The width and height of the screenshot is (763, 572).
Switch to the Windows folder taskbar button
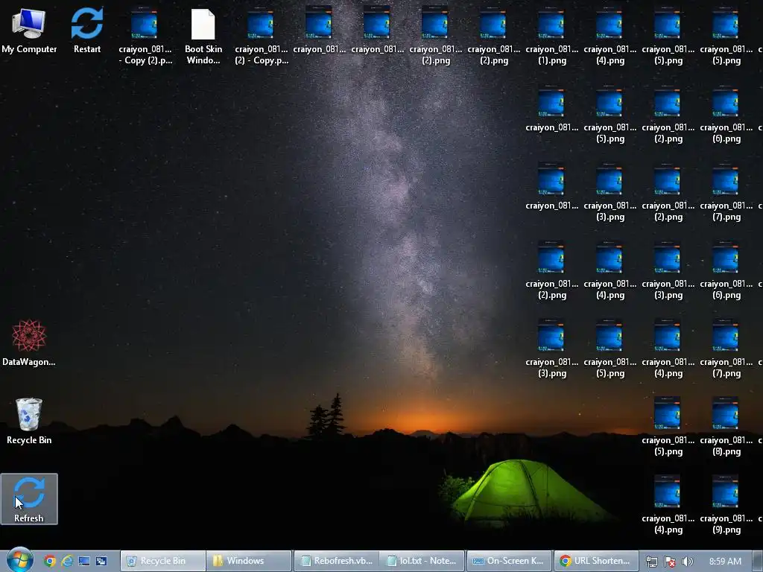[x=249, y=561]
